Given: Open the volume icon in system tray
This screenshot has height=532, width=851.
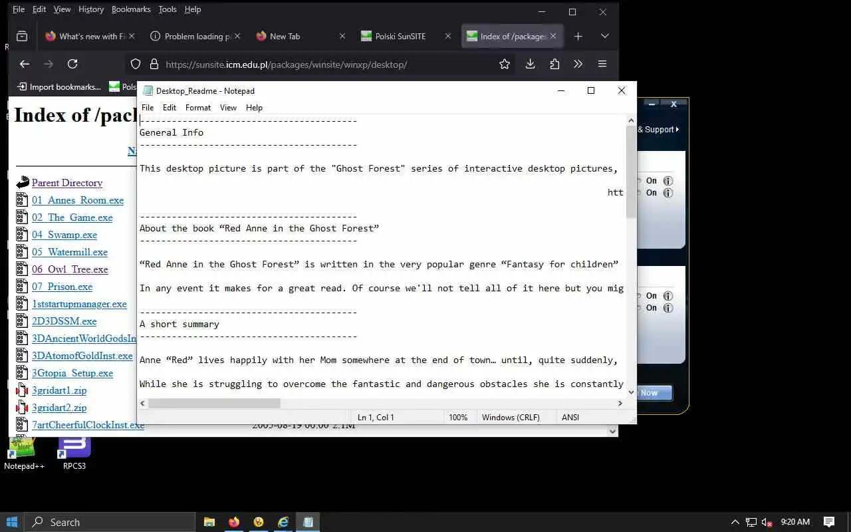Looking at the screenshot, I should (767, 522).
